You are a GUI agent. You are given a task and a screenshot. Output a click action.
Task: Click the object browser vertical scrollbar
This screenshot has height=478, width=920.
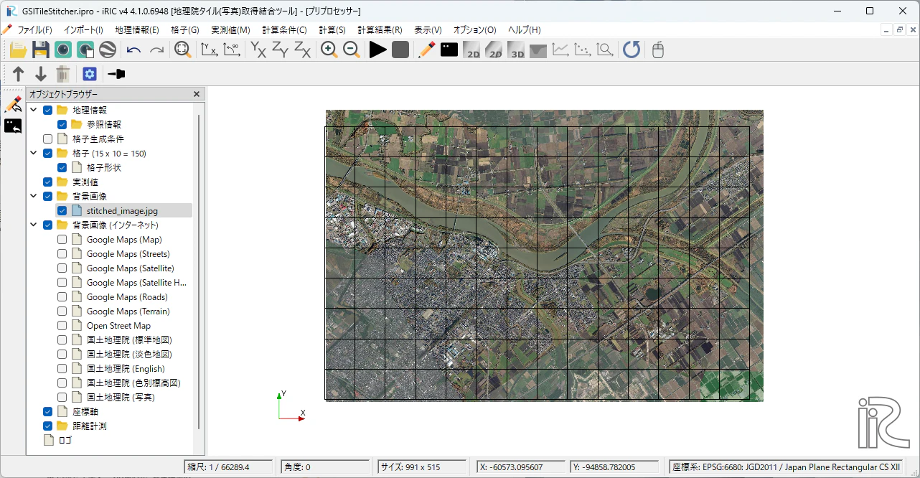[x=199, y=273]
